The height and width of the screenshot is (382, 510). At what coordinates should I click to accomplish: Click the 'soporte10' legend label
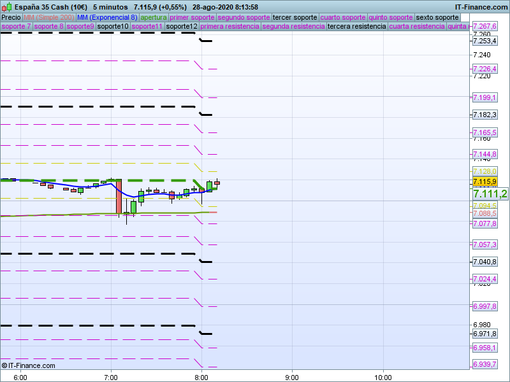pyautogui.click(x=113, y=27)
